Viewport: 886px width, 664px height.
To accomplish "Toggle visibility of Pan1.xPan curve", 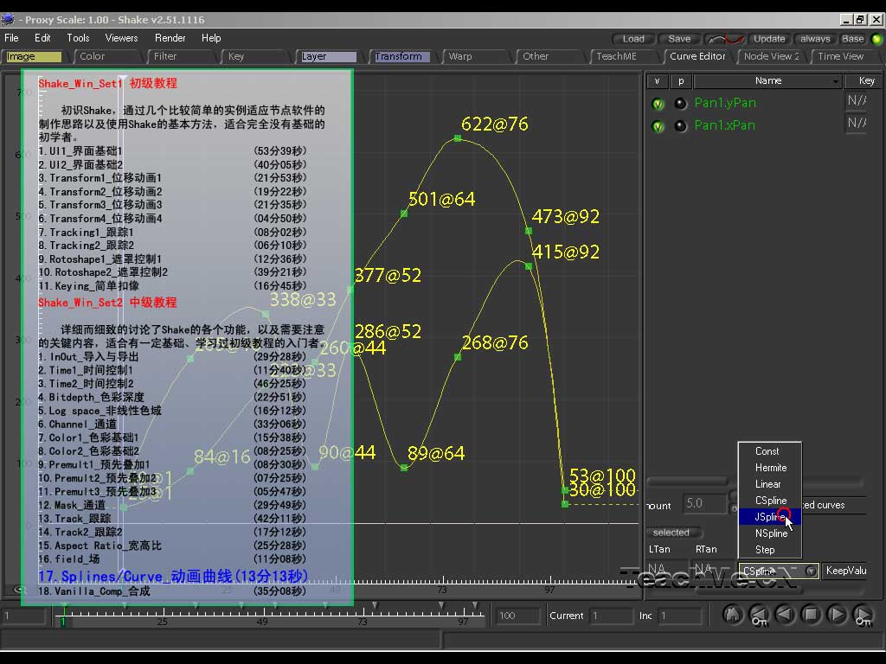I will [x=658, y=126].
